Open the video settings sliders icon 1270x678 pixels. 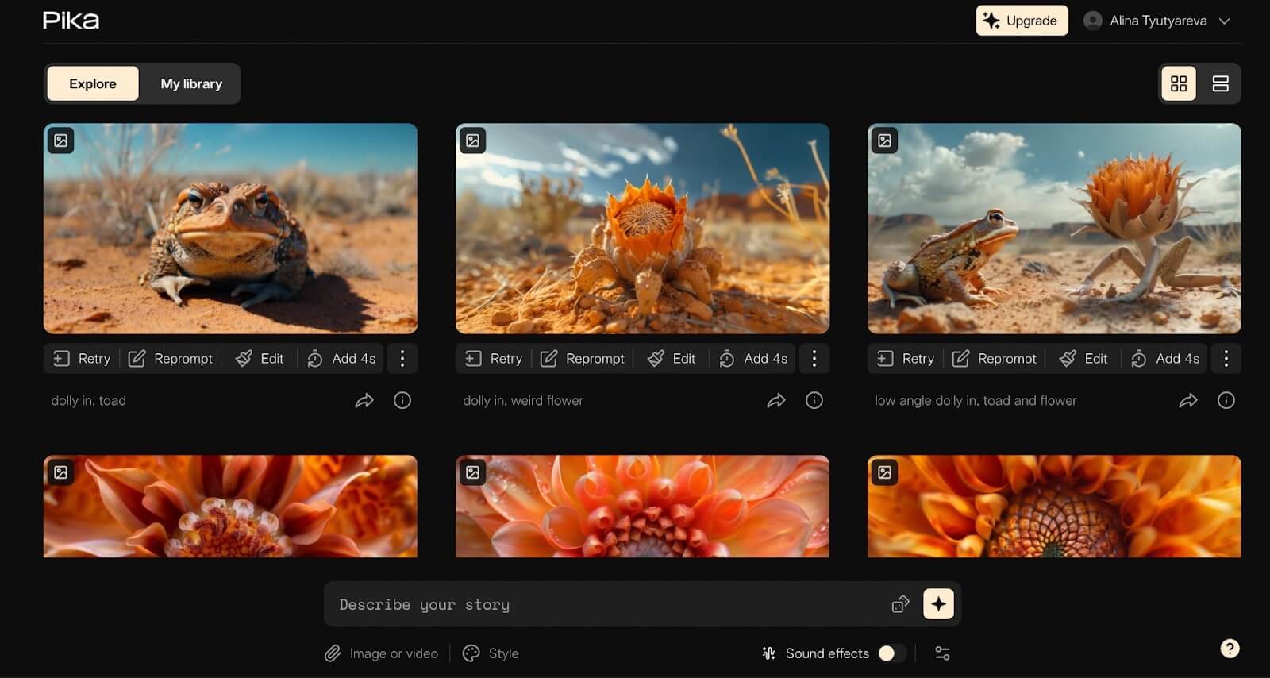tap(942, 653)
